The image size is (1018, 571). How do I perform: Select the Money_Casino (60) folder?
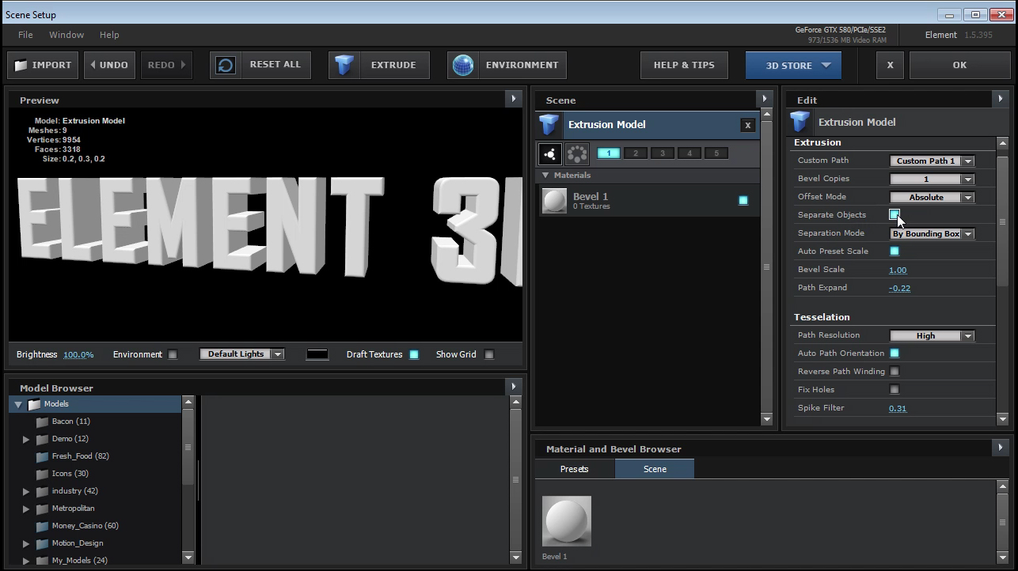pos(85,526)
